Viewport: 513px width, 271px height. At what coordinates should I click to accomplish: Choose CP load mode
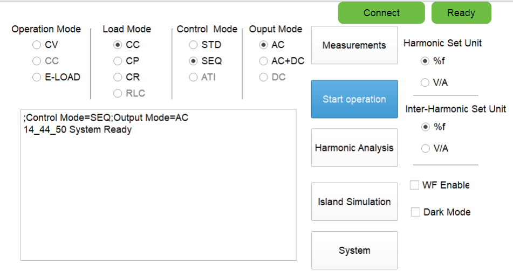[118, 61]
